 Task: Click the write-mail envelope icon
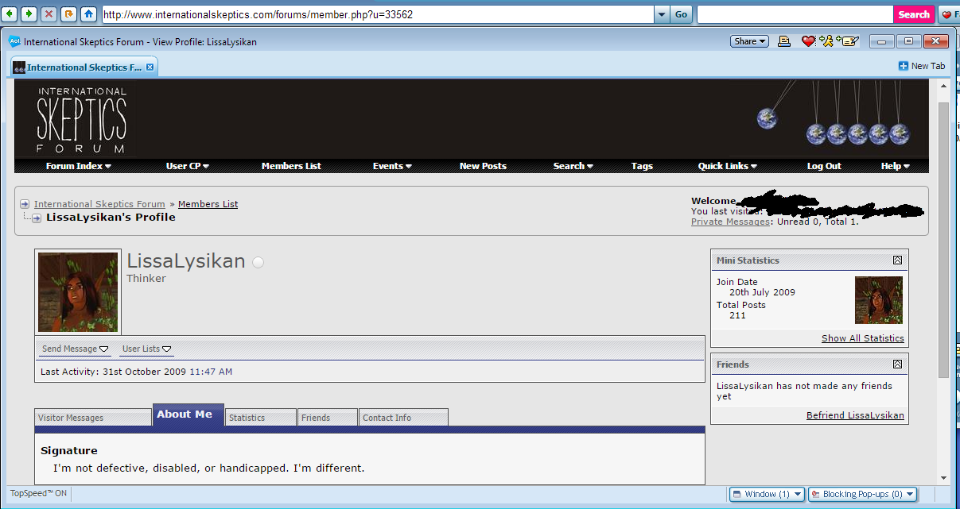pyautogui.click(x=847, y=41)
